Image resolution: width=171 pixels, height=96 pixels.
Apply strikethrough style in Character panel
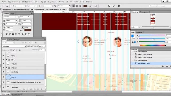(x=29, y=34)
